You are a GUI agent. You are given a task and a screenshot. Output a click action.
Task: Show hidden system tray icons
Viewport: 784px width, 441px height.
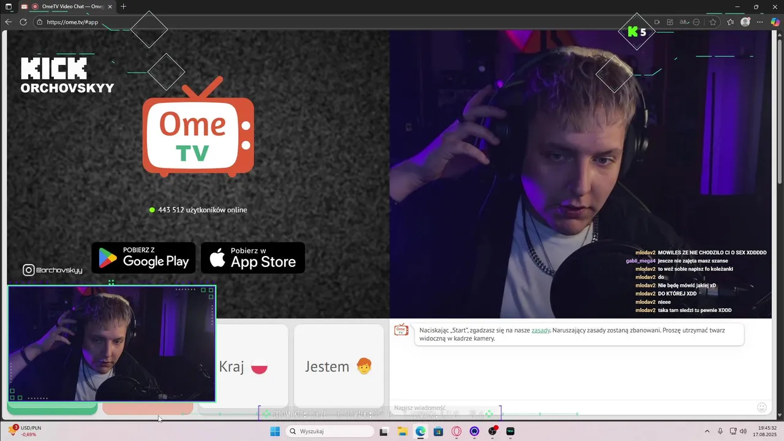pos(707,432)
